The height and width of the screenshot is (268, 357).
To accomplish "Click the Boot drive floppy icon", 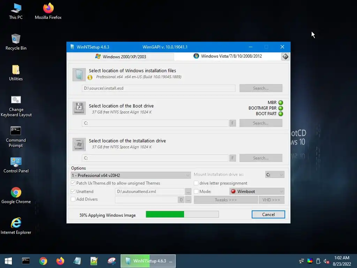I will click(79, 108).
